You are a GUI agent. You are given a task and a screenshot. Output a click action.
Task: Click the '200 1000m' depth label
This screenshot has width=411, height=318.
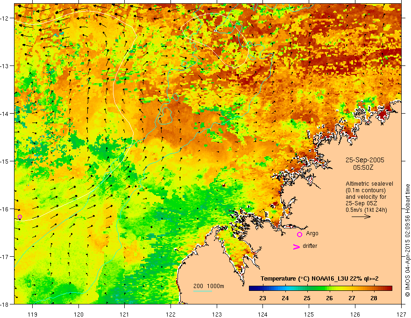tap(209, 286)
